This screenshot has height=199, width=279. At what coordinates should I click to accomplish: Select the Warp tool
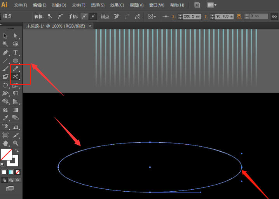tap(5, 93)
